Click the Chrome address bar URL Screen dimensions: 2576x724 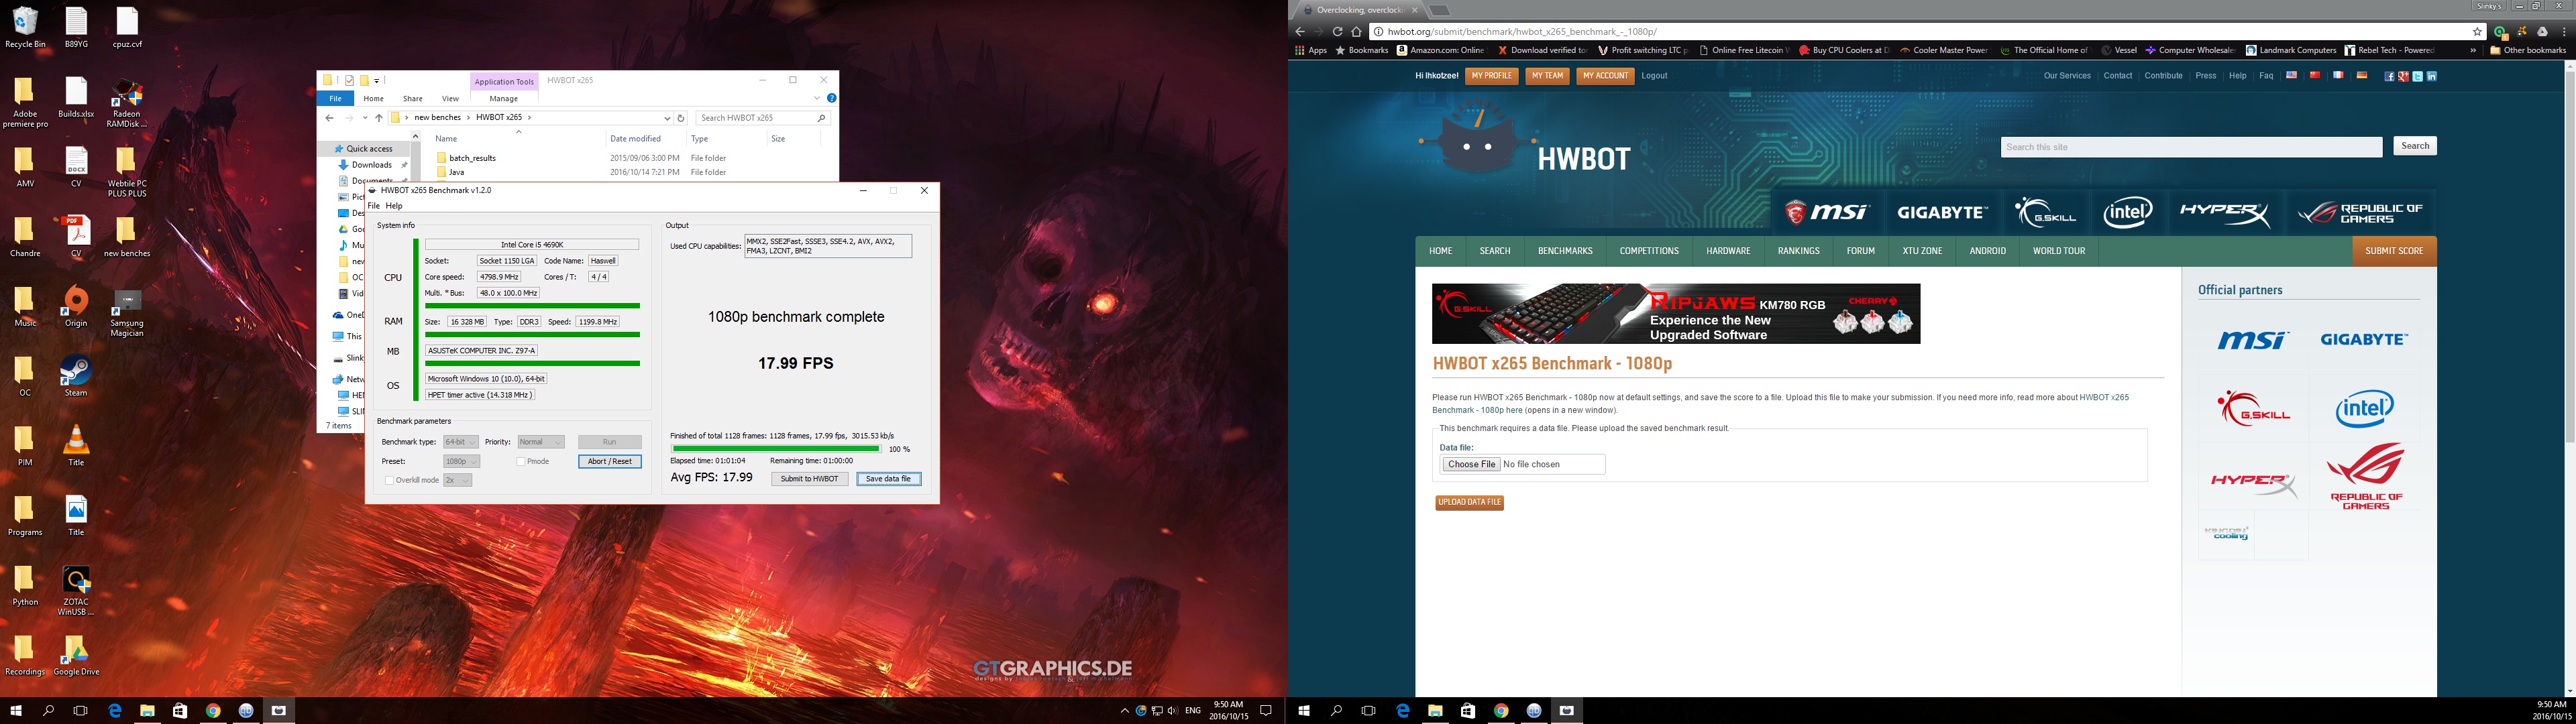(1522, 32)
